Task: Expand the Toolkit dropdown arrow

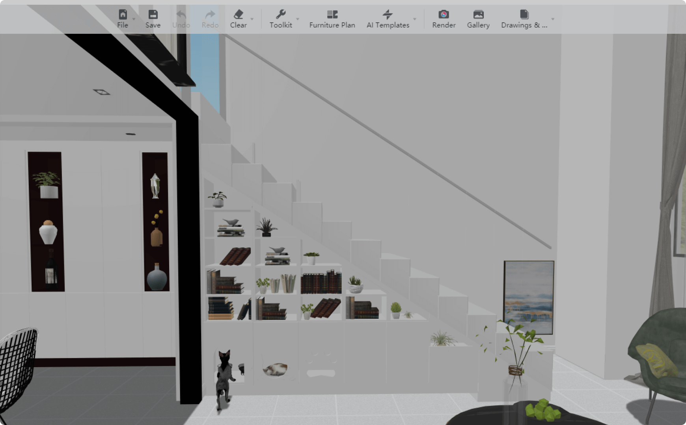Action: 298,19
